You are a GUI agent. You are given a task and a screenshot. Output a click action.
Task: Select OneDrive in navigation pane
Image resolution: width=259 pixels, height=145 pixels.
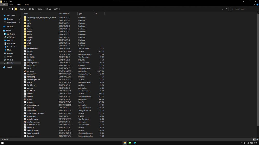coord(9,27)
